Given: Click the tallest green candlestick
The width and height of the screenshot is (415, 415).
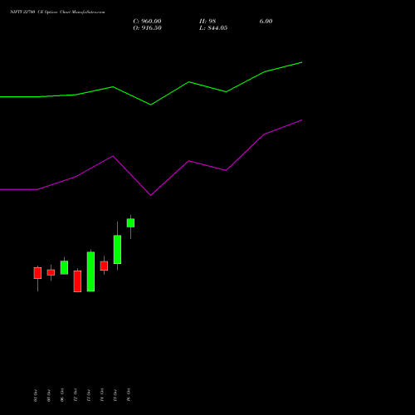Looking at the screenshot, I should point(90,271).
